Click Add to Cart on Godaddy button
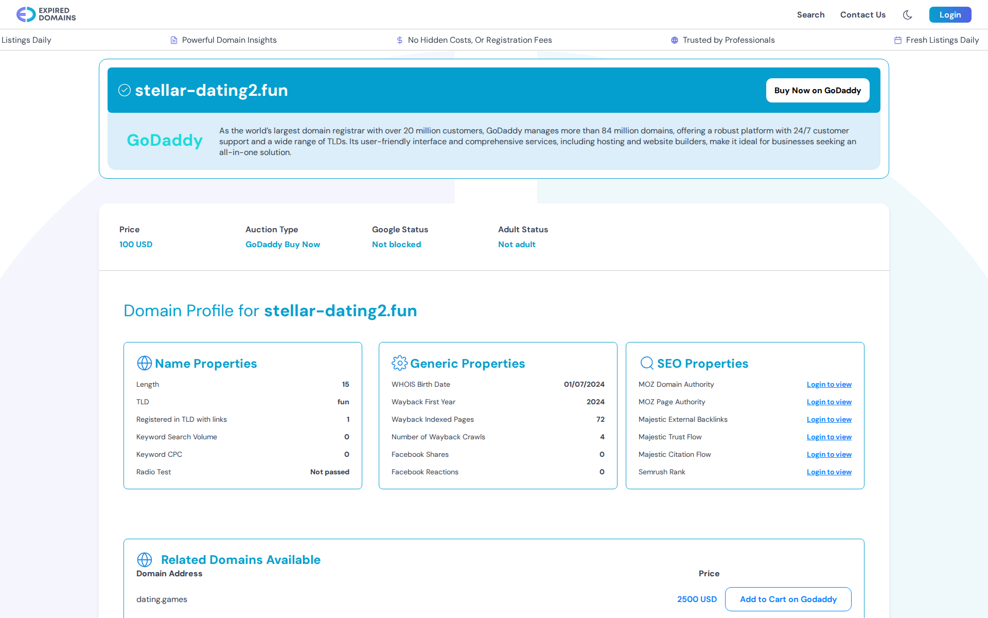The image size is (988, 618). [788, 599]
